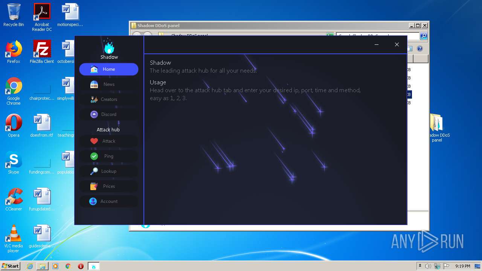Open Opera from the taskbar
482x271 pixels.
[81, 266]
